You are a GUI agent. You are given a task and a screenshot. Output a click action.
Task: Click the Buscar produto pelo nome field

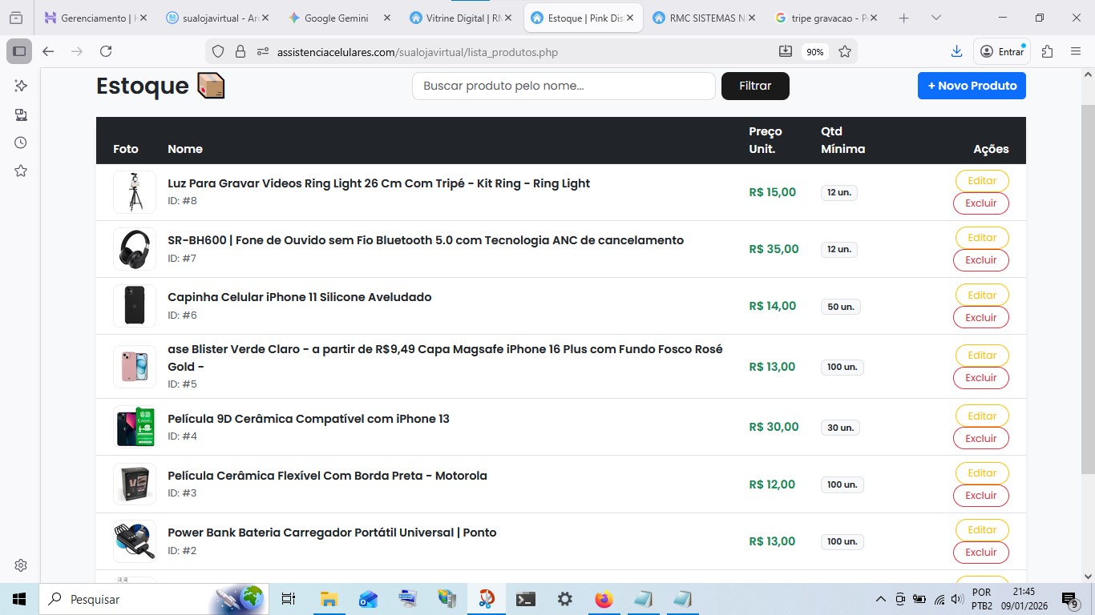click(x=563, y=86)
